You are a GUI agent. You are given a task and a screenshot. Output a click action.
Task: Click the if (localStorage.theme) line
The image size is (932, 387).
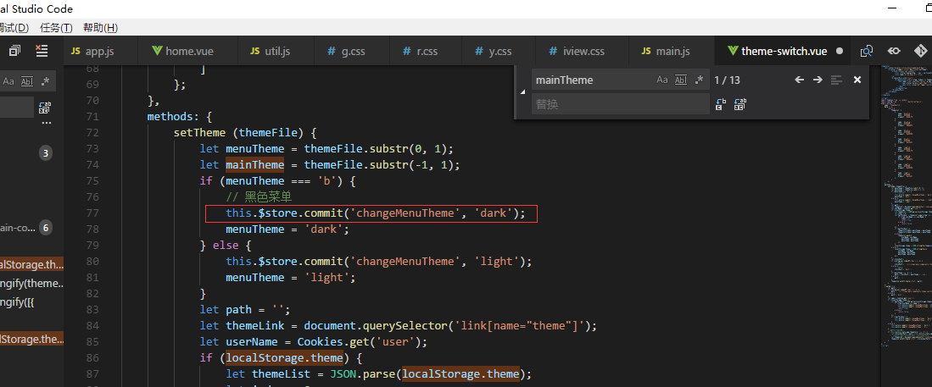click(x=282, y=358)
